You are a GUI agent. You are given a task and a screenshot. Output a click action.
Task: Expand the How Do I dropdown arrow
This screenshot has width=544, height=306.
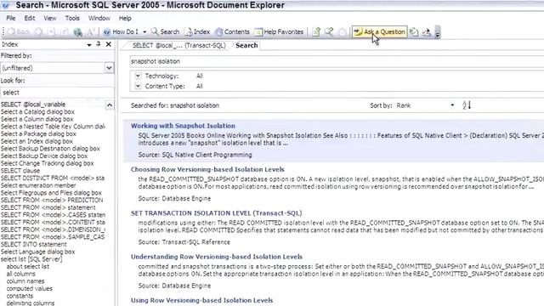[144, 32]
